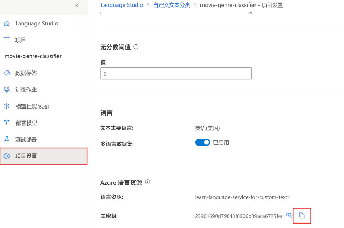Click the textarea resize handle at top
Viewport: 344px width, 228px height.
pos(249,13)
